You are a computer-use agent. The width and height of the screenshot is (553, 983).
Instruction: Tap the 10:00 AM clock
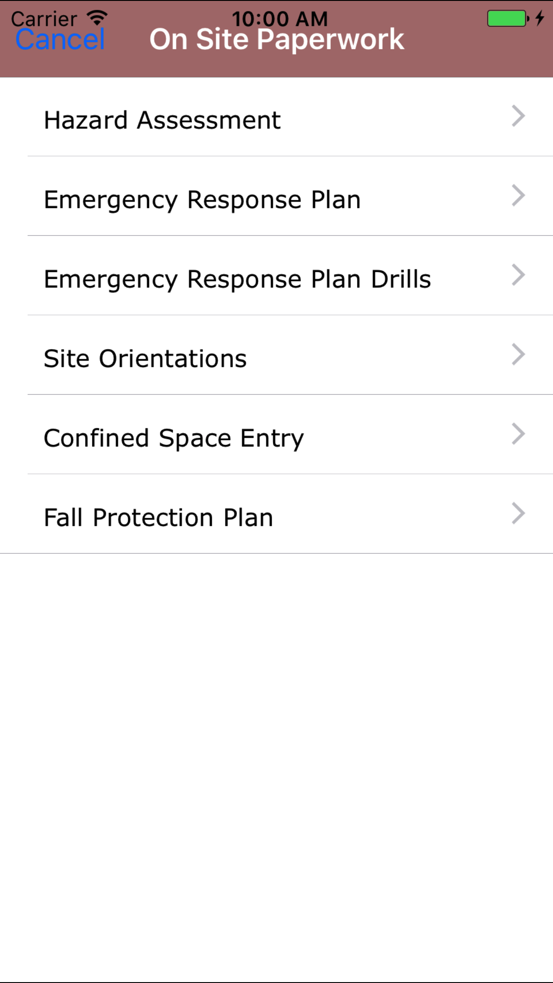[280, 18]
